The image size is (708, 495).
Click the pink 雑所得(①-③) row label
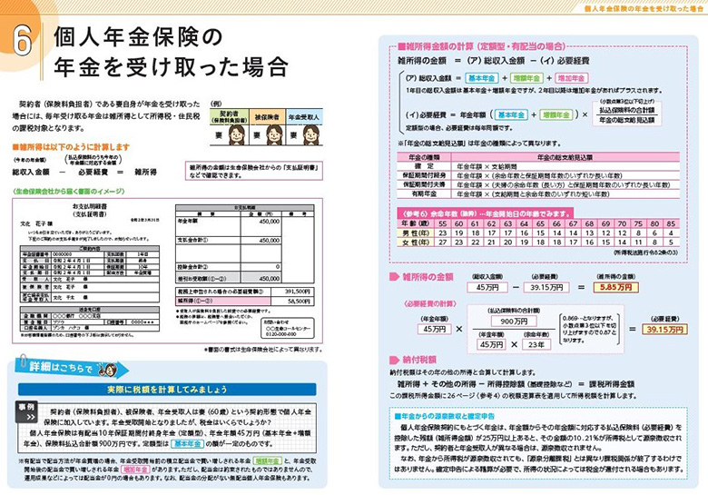pyautogui.click(x=223, y=301)
